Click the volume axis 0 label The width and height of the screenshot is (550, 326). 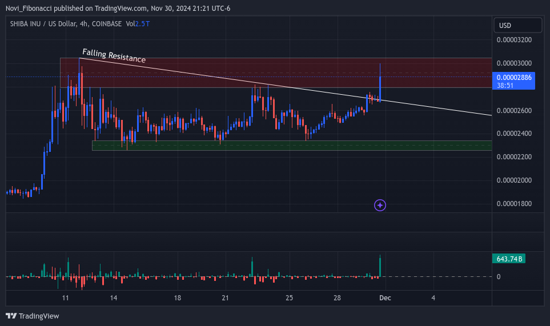tap(499, 276)
